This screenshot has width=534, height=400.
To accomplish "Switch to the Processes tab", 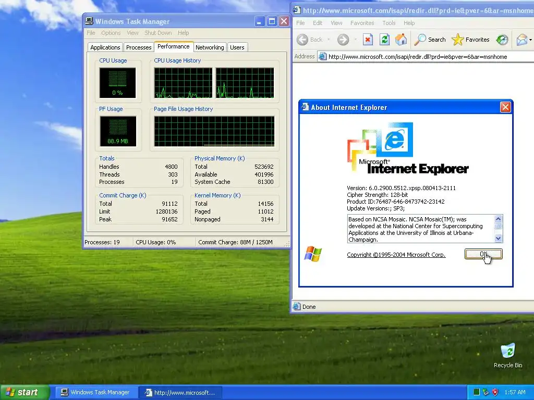I will point(139,47).
